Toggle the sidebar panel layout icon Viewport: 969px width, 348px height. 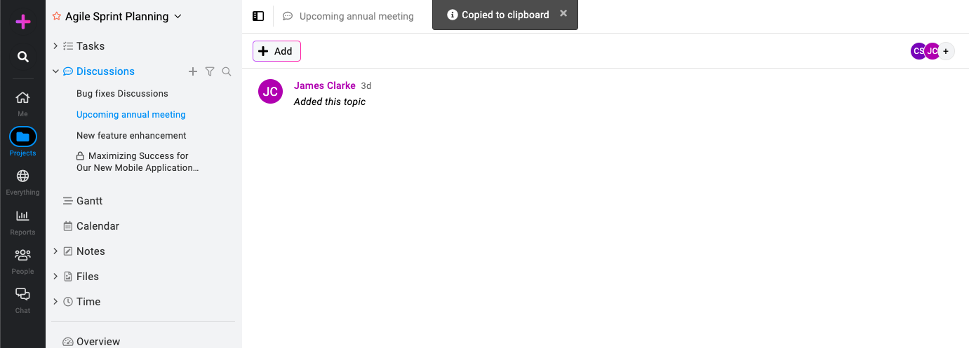(x=258, y=16)
